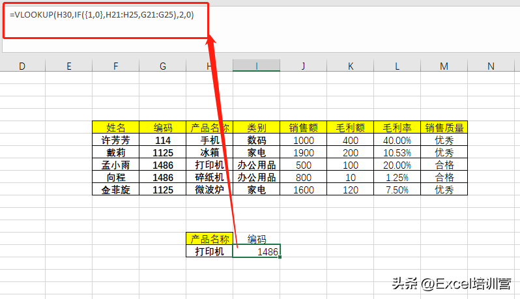Select column F header
Viewport: 520px width, 299px height.
(116, 66)
